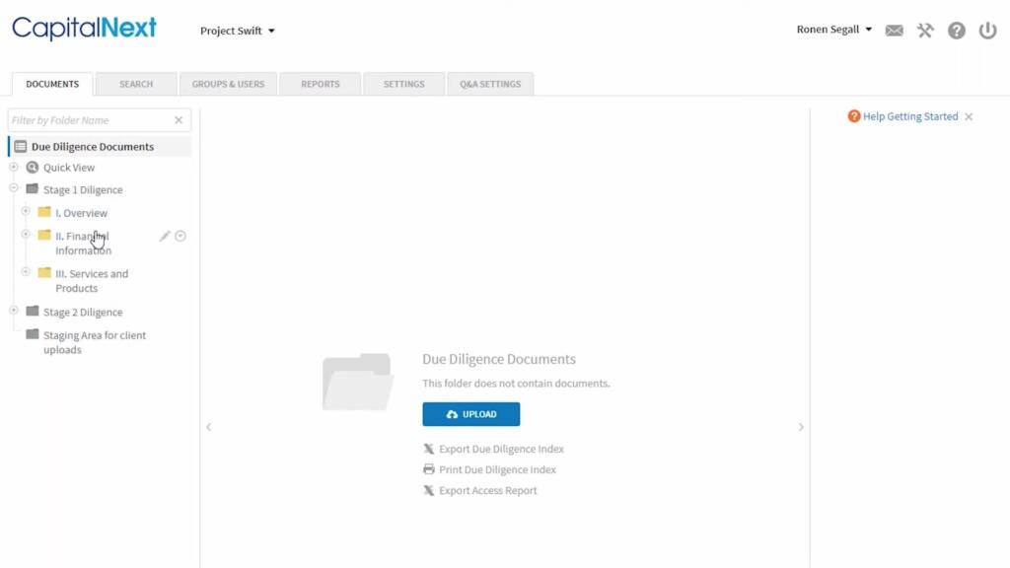This screenshot has height=568, width=1010.
Task: Select Staging Area for client uploads folder
Action: click(x=94, y=342)
